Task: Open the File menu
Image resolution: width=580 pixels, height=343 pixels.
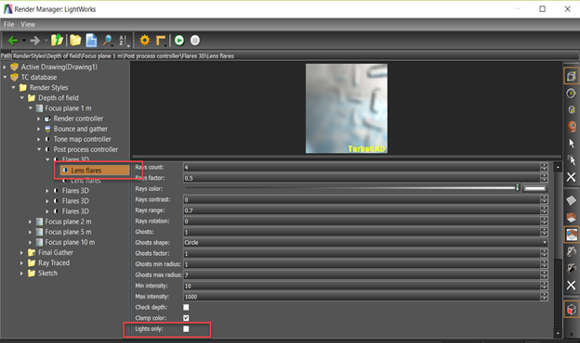Action: click(x=9, y=24)
